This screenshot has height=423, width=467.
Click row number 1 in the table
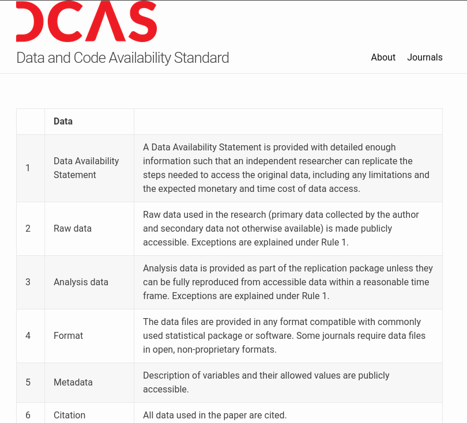[28, 168]
